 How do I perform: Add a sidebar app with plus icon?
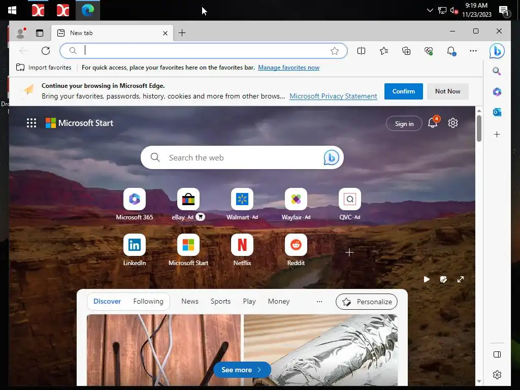tap(497, 134)
